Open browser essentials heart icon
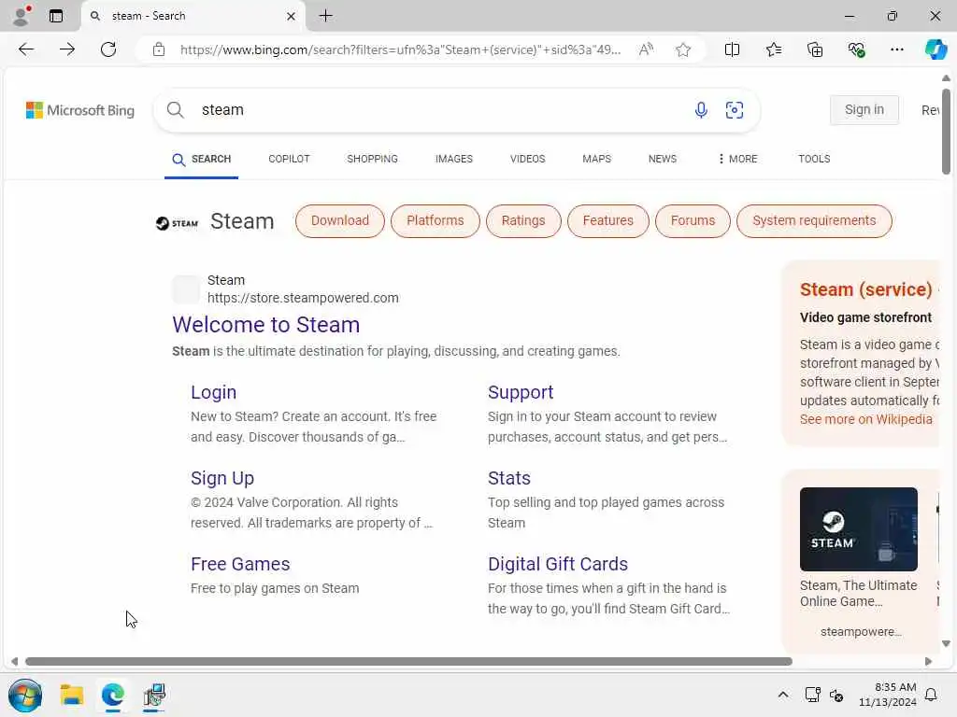Viewport: 957px width, 717px height. point(856,49)
